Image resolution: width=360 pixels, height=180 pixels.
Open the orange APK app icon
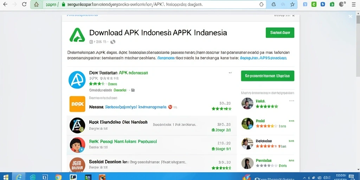coord(77,104)
